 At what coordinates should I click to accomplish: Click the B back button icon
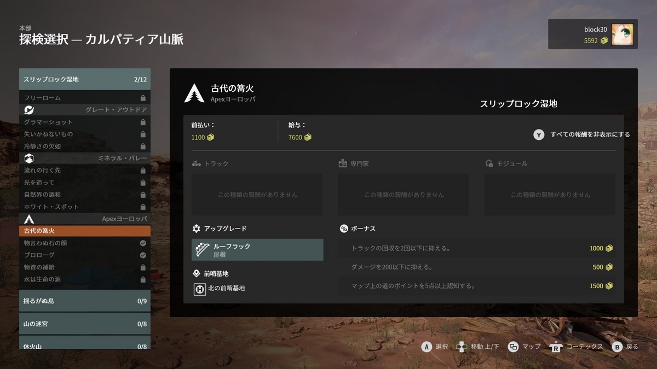[617, 347]
